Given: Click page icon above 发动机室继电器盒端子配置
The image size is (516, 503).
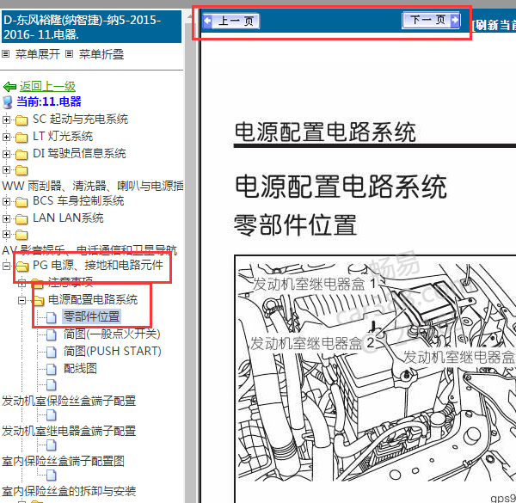Looking at the screenshot, I should pyautogui.click(x=52, y=415).
